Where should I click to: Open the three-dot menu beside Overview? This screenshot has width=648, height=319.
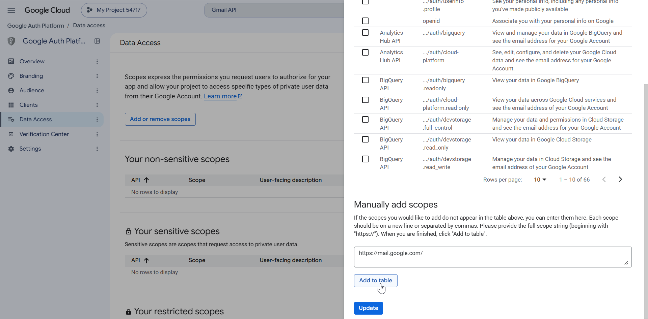coord(97,61)
